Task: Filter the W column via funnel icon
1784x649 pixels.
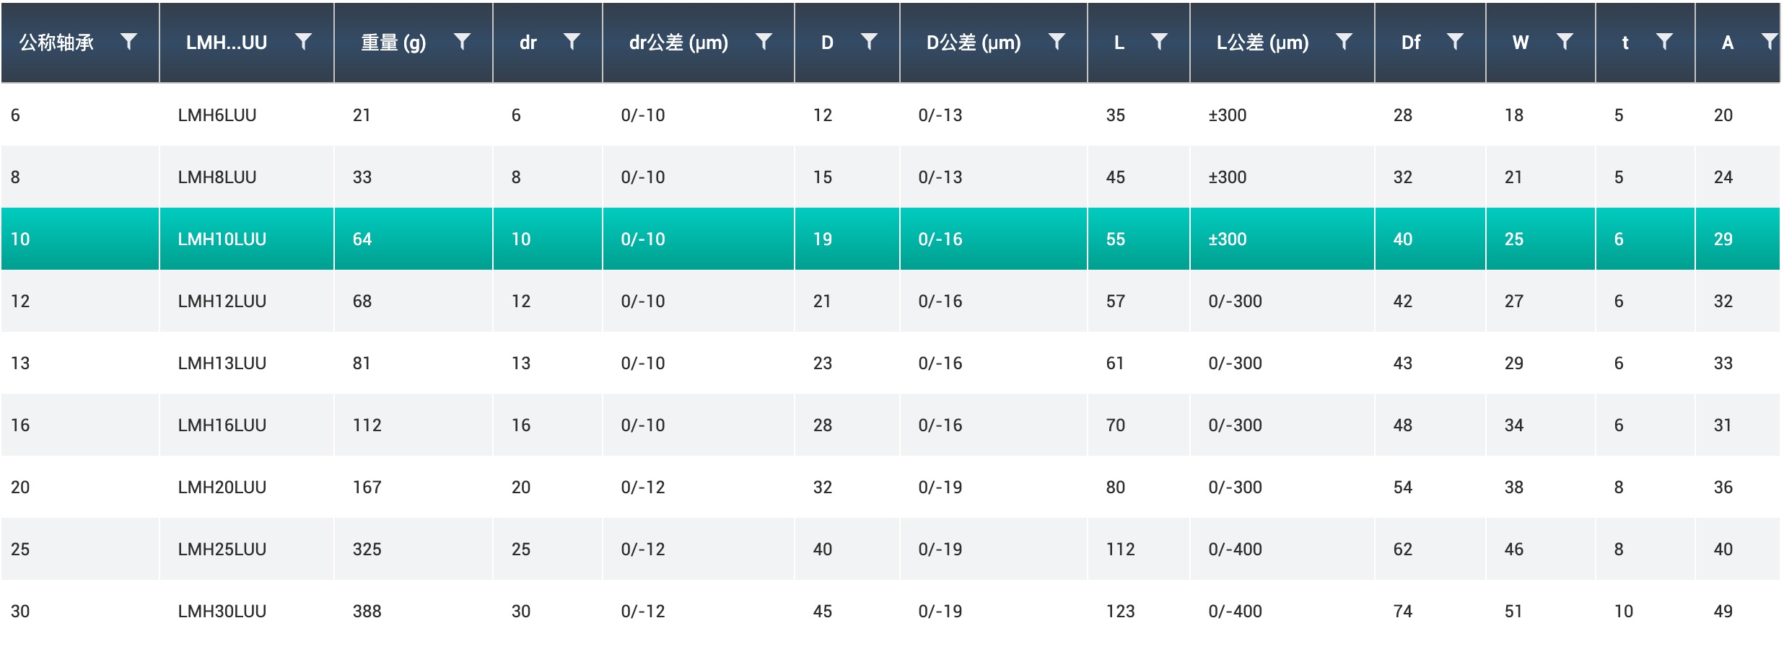Action: click(x=1565, y=42)
